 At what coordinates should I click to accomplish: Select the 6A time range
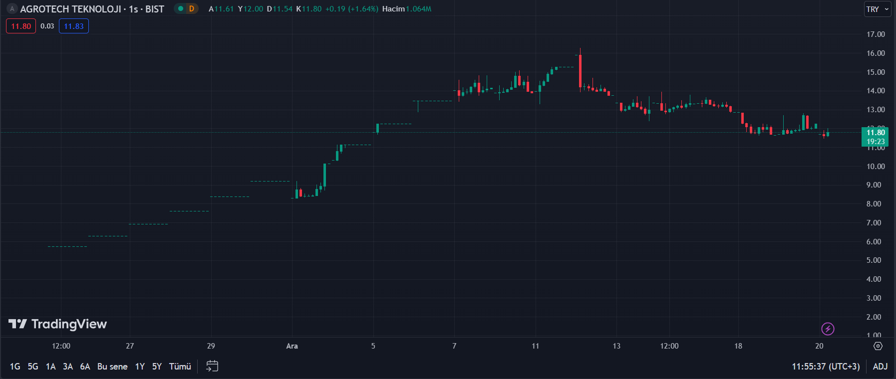85,367
